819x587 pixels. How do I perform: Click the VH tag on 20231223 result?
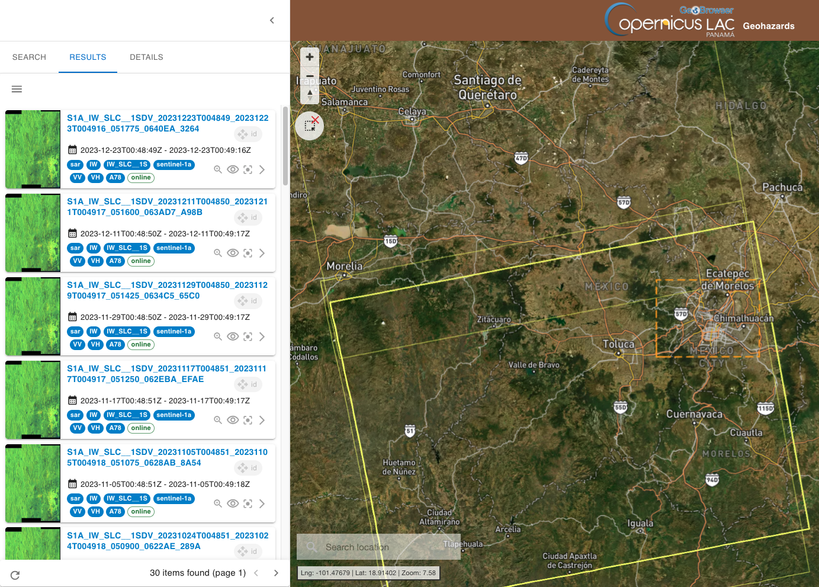95,178
